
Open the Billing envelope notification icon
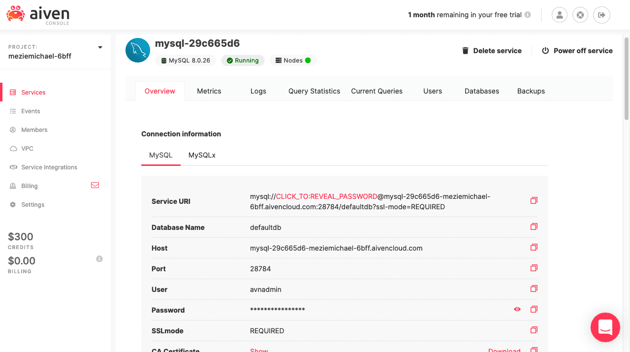coord(95,186)
